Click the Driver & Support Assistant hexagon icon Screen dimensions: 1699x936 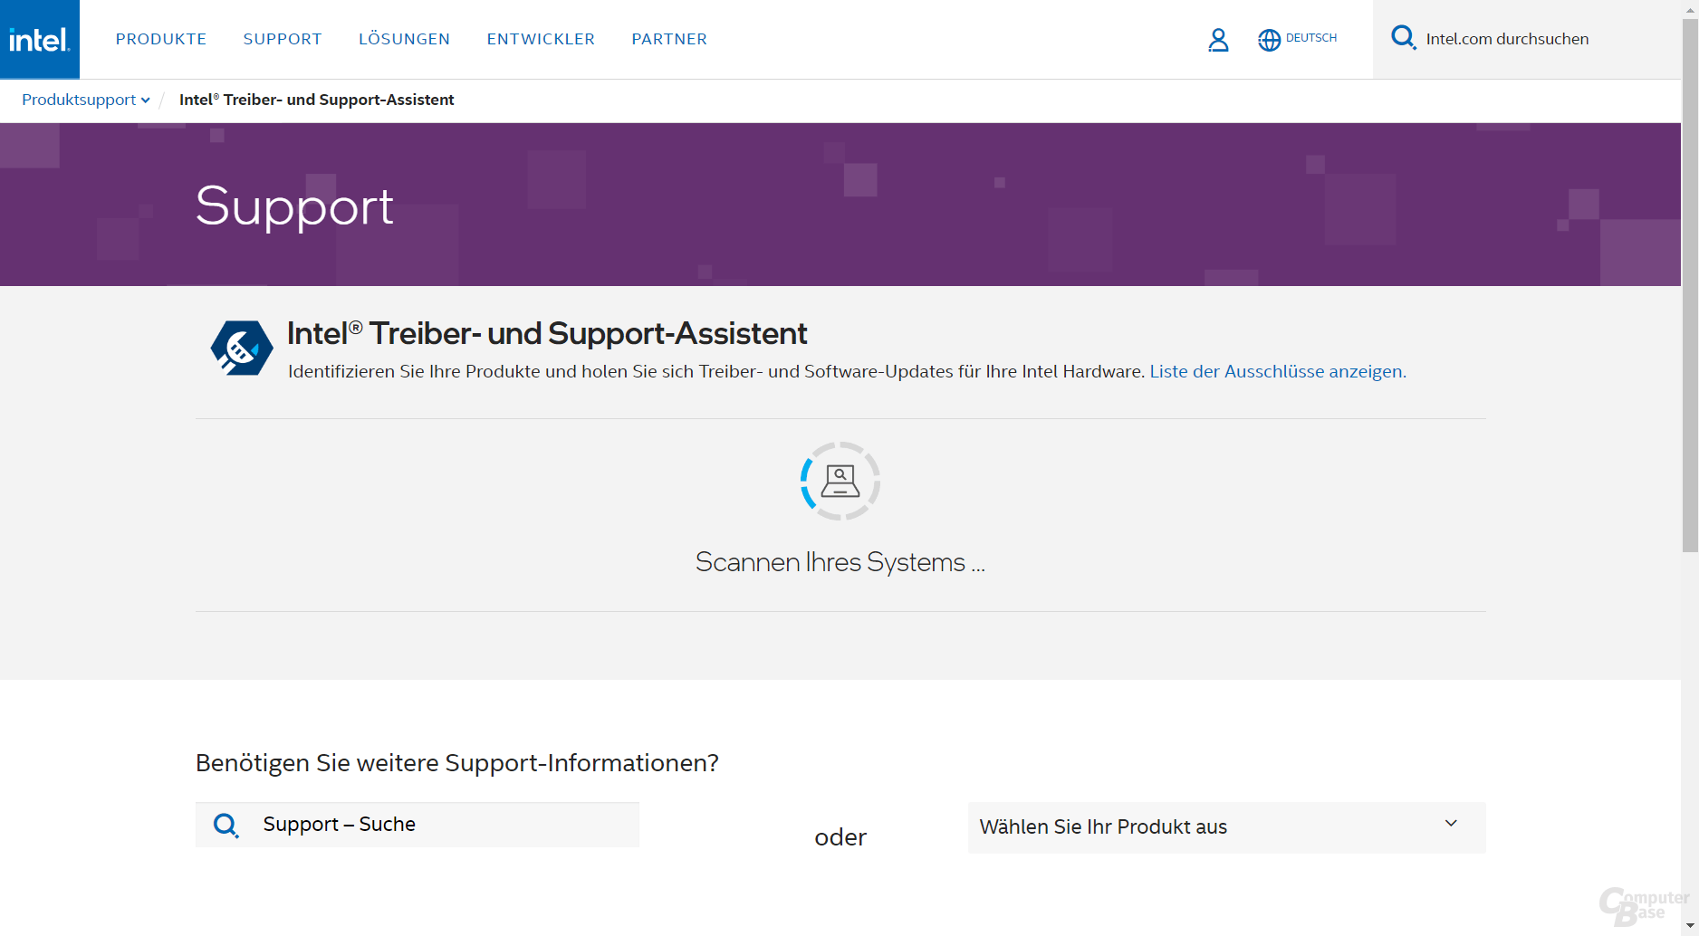[x=242, y=349]
